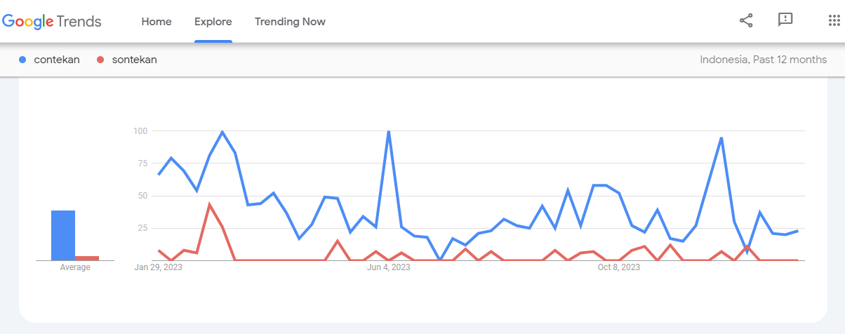Select the contekan search term label
Viewport: 845px width, 334px height.
tap(57, 60)
